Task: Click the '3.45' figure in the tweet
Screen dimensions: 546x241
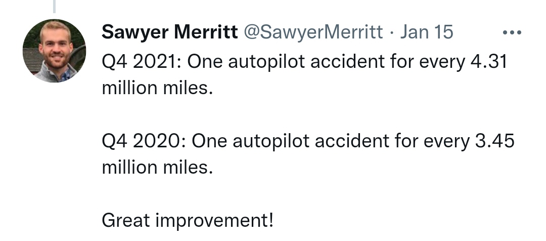Action: pyautogui.click(x=494, y=141)
